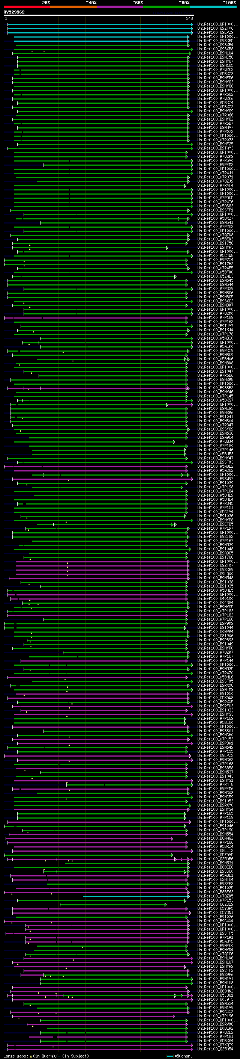The width and height of the screenshot is (240, 1059).
Task: Open hit UniRef100_A7R4J1
Action: tap(215, 173)
